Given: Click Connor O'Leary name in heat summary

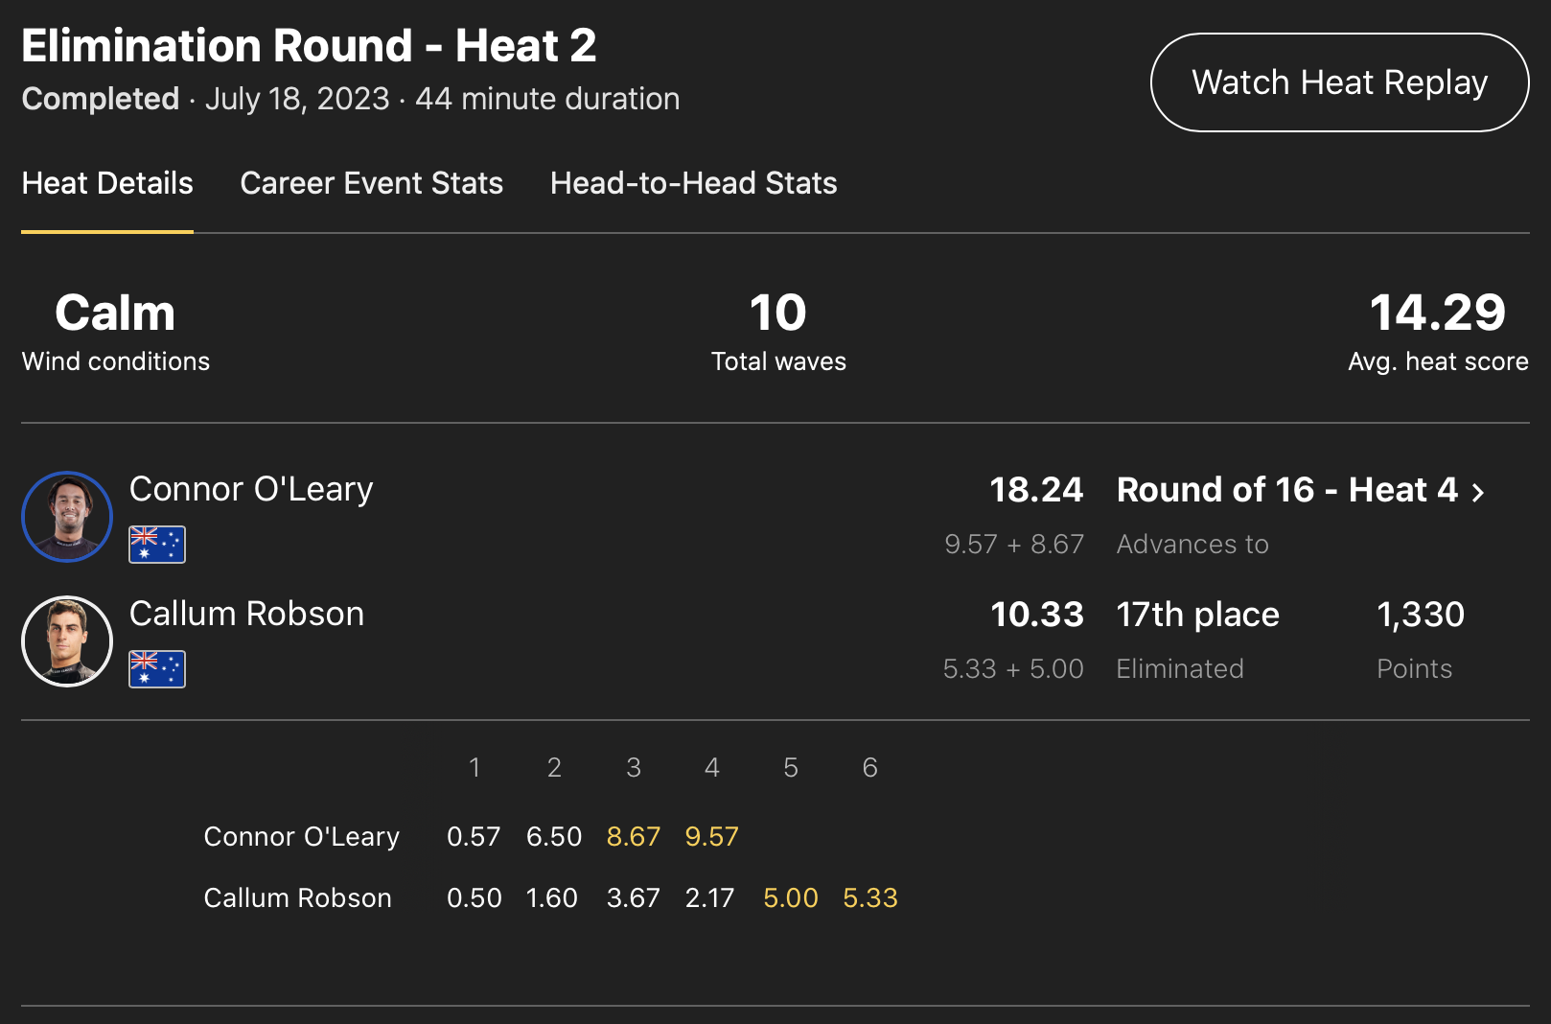Looking at the screenshot, I should (251, 489).
